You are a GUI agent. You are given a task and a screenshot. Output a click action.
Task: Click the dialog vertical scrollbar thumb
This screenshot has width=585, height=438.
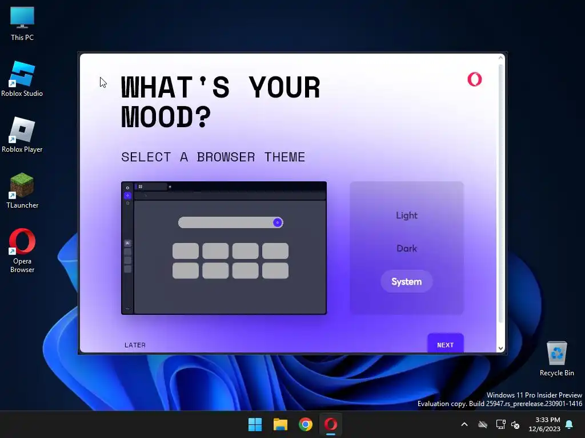point(500,194)
